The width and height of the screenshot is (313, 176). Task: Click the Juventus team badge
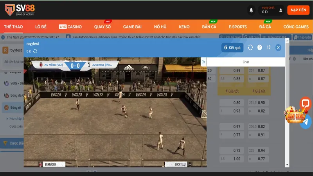(x=89, y=65)
